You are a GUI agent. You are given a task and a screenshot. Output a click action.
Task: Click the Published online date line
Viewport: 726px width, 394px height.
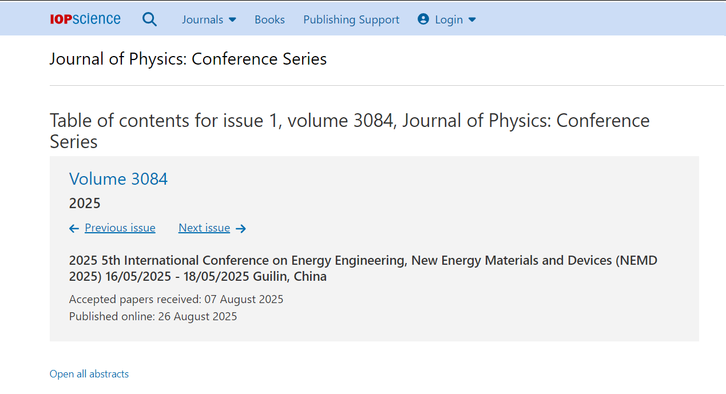pyautogui.click(x=153, y=316)
